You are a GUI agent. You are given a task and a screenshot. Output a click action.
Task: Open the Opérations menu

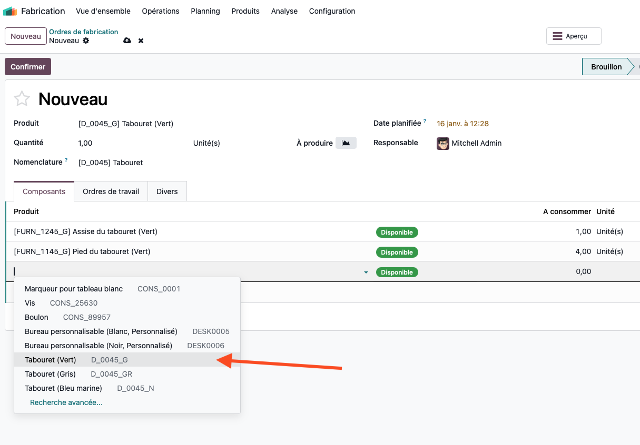pos(160,11)
